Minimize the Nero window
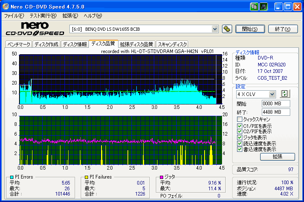304x202 pixels. pyautogui.click(x=278, y=7)
